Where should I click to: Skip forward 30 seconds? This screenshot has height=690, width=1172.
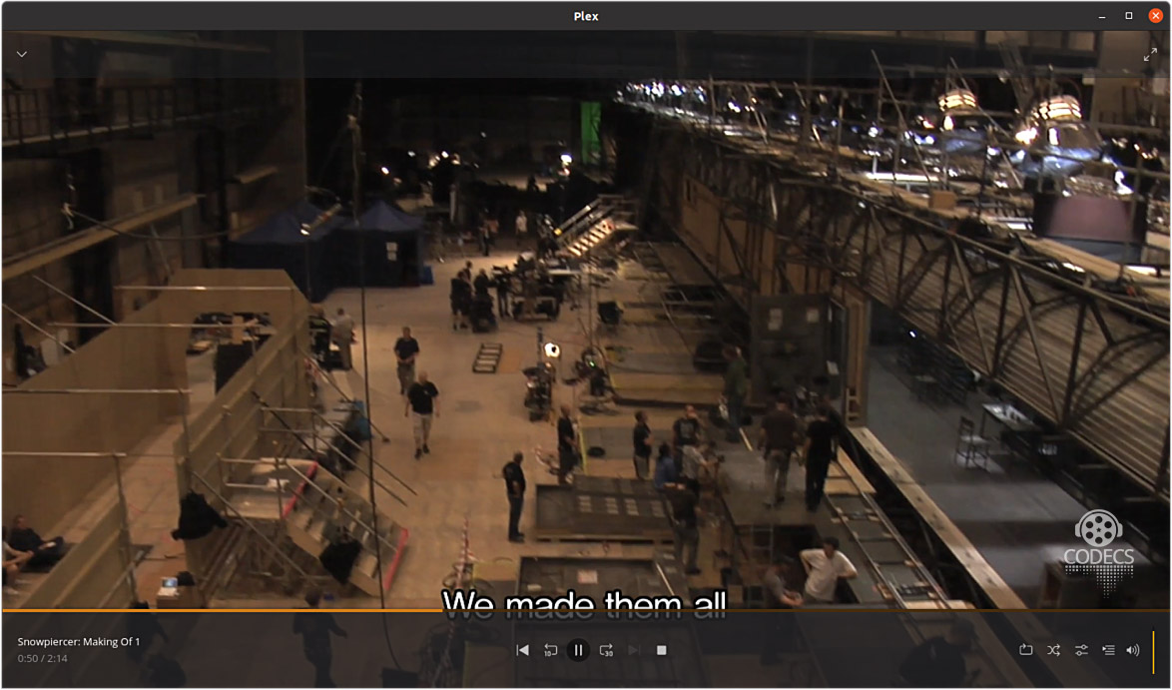(606, 650)
